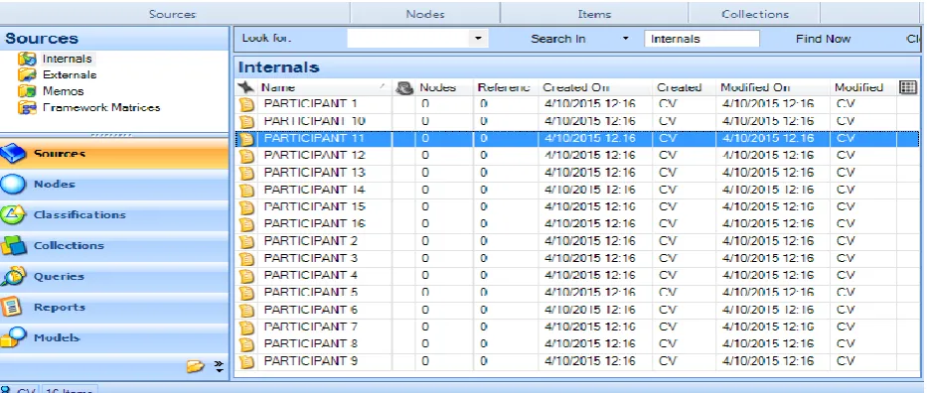This screenshot has width=927, height=393.
Task: Click the Collections icon in navigation
Action: [13, 245]
